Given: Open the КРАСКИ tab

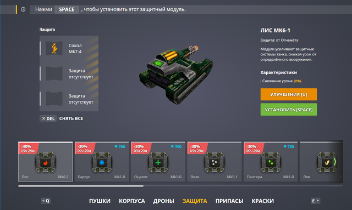Looking at the screenshot, I should pos(263,201).
